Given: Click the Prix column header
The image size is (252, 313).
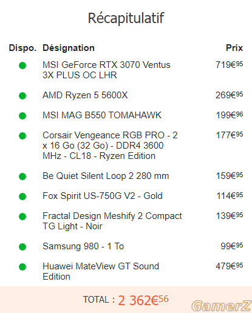Looking at the screenshot, I should coord(234,48).
